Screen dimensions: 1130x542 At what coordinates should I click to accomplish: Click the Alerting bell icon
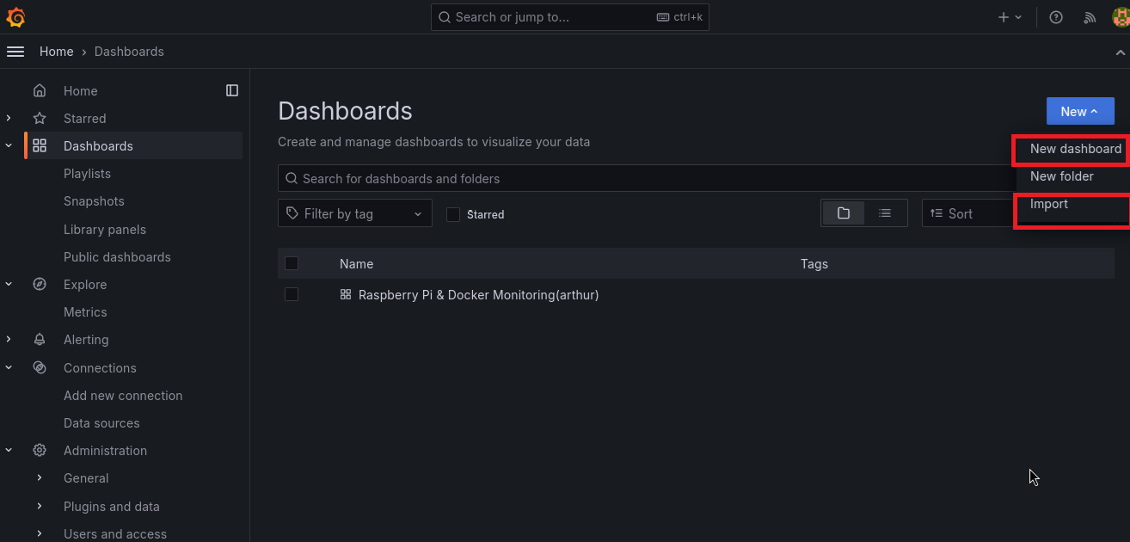pos(40,340)
